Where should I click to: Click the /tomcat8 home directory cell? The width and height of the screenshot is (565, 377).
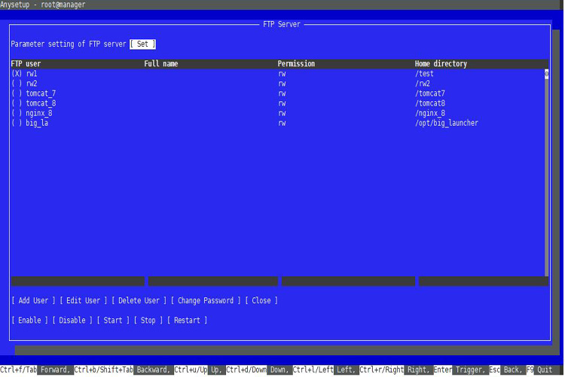(430, 103)
